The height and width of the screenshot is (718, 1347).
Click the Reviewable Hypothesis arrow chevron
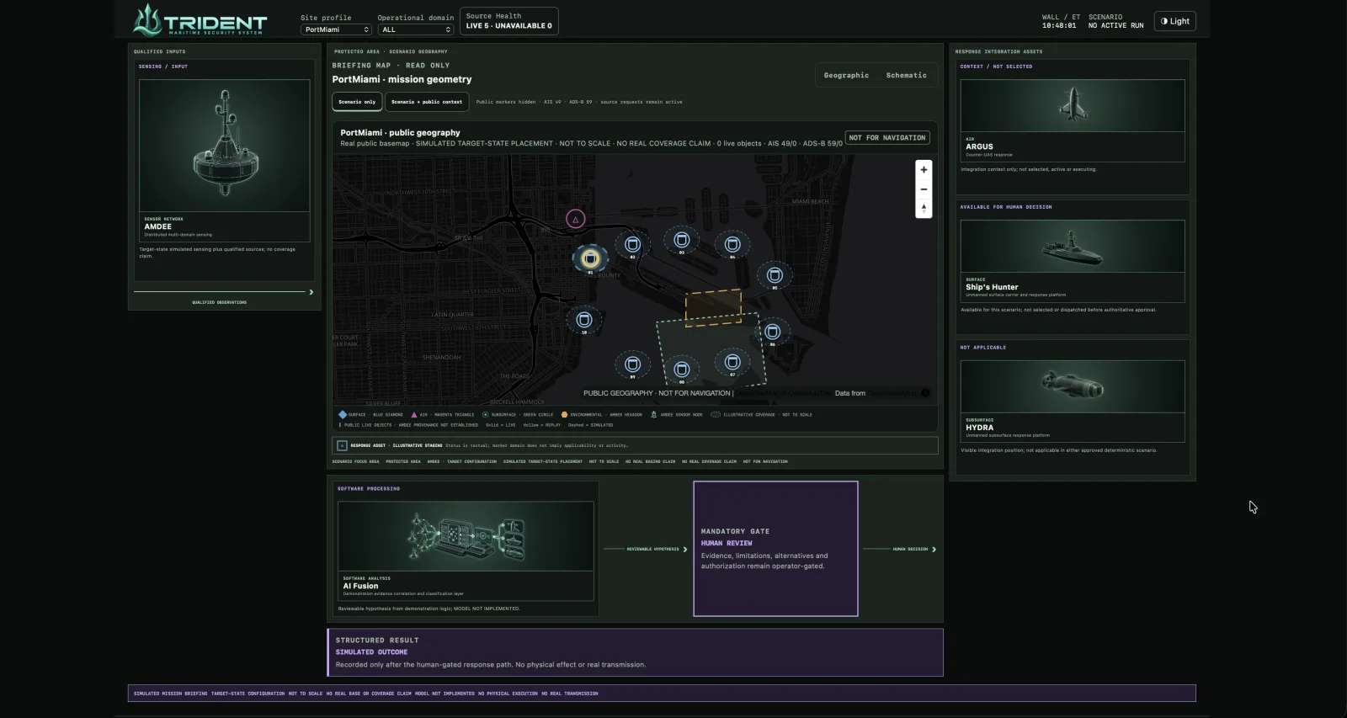coord(684,549)
